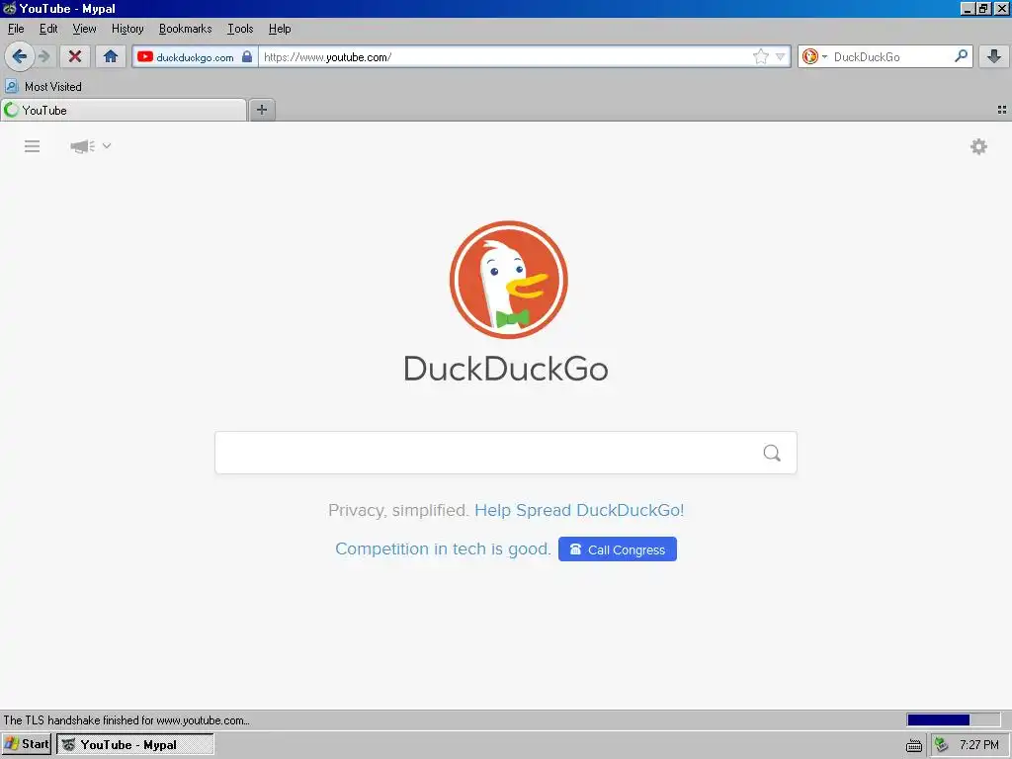Click the padlock security icon
Screen dimensions: 1012x759
click(x=246, y=56)
